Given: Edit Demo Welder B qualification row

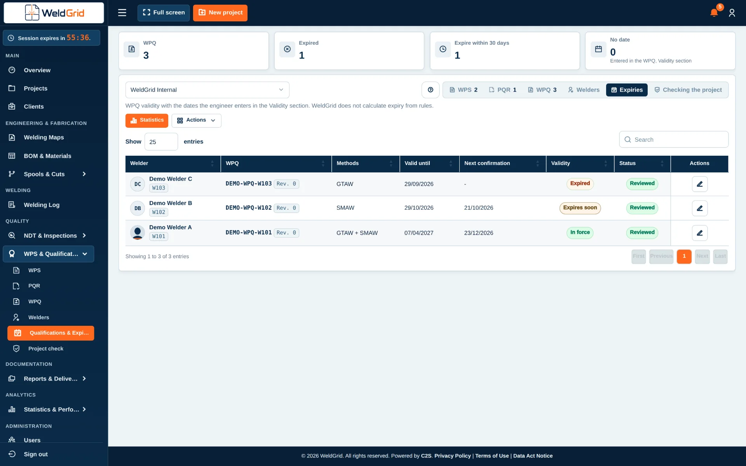Looking at the screenshot, I should (699, 208).
